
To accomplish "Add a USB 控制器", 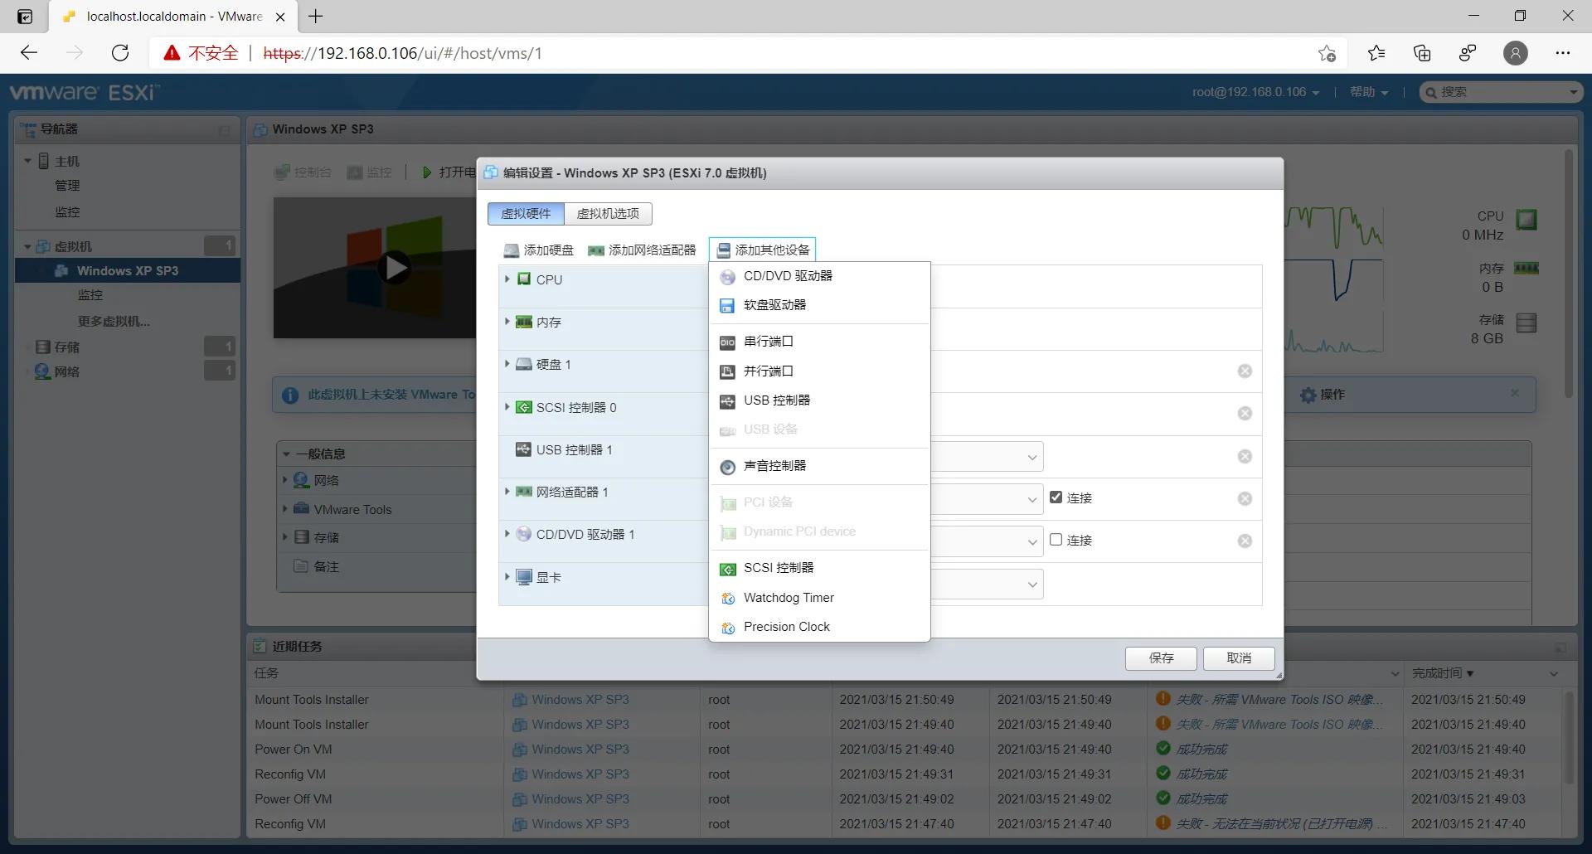I will click(x=777, y=400).
